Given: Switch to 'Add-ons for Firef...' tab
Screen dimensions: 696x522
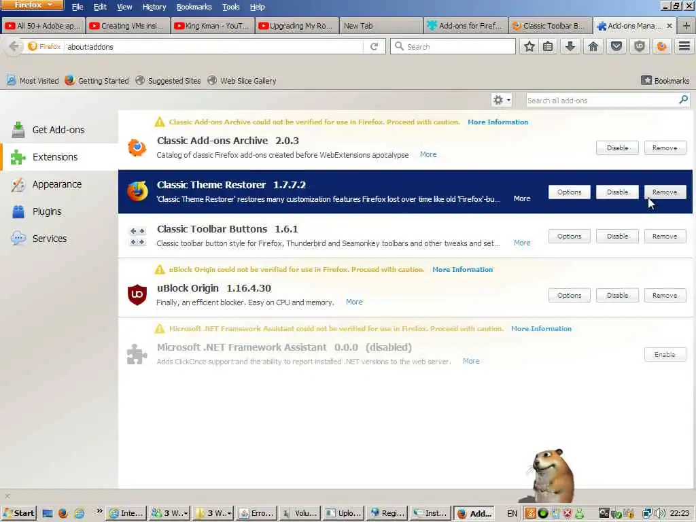Looking at the screenshot, I should pyautogui.click(x=465, y=26).
